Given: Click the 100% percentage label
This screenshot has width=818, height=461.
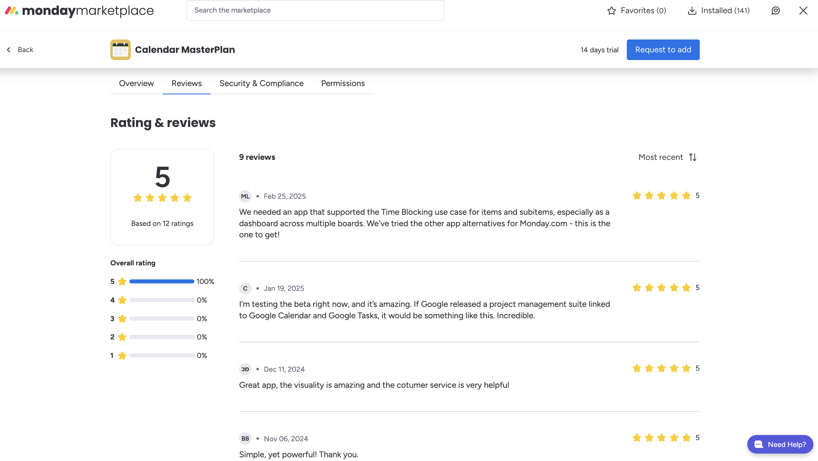Looking at the screenshot, I should 205,282.
